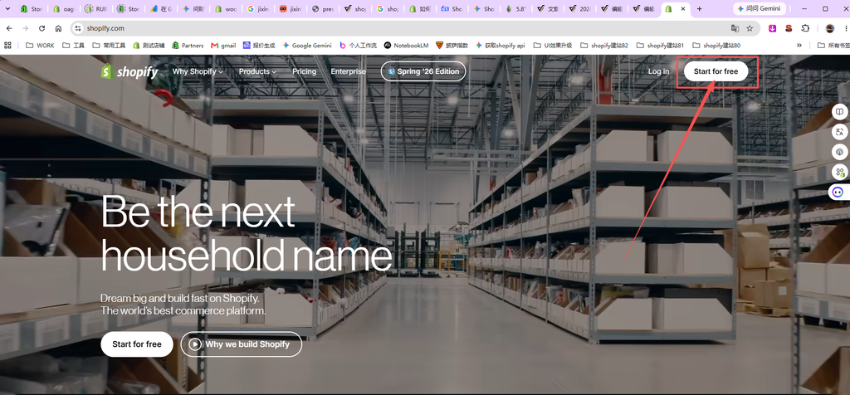Open the gmail bookmark

pyautogui.click(x=222, y=46)
